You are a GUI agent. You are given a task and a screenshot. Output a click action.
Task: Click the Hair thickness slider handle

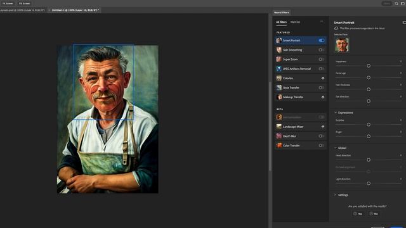369,89
